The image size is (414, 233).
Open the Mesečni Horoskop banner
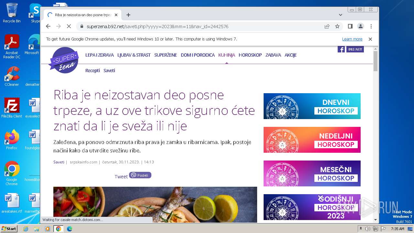tap(312, 173)
